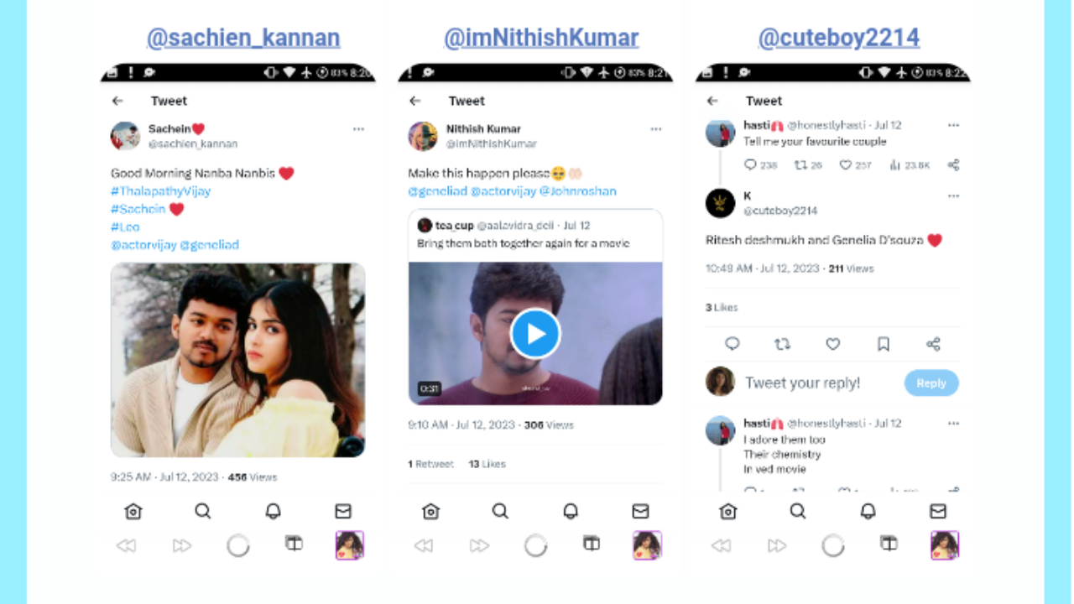Reply to K's tweet via comment icon
Screen dimensions: 1074x604
(733, 344)
